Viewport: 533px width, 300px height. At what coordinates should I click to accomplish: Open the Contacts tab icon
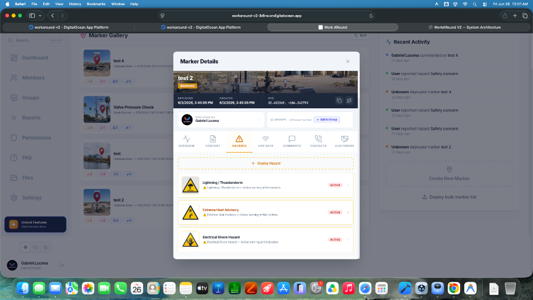[x=318, y=139]
